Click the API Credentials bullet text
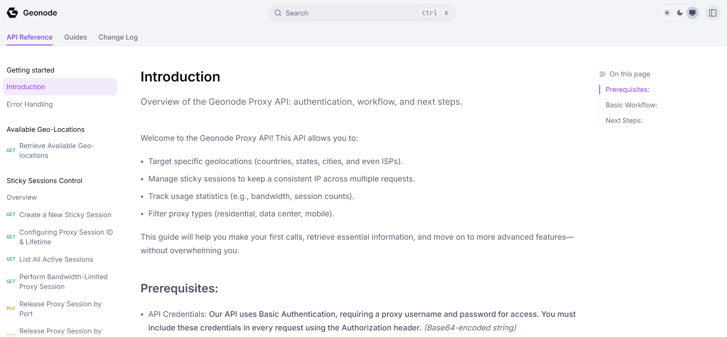 click(362, 321)
